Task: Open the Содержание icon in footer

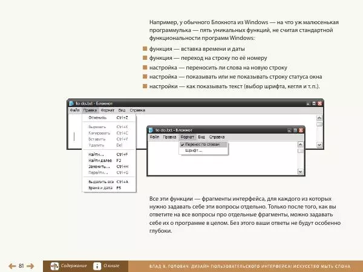Action: (x=54, y=266)
